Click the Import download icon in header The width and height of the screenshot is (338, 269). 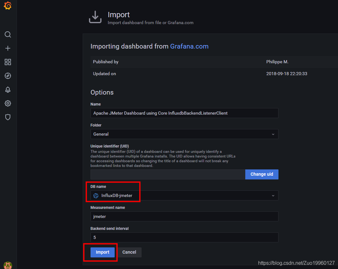point(95,17)
